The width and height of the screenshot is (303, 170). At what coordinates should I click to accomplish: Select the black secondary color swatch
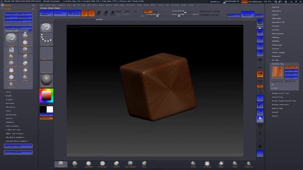click(43, 109)
